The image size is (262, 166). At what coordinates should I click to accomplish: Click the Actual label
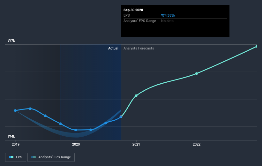tap(113, 48)
